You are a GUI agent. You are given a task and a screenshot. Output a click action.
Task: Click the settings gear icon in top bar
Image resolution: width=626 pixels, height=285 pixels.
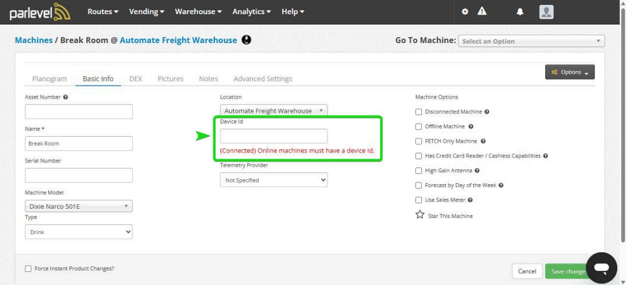tap(465, 11)
